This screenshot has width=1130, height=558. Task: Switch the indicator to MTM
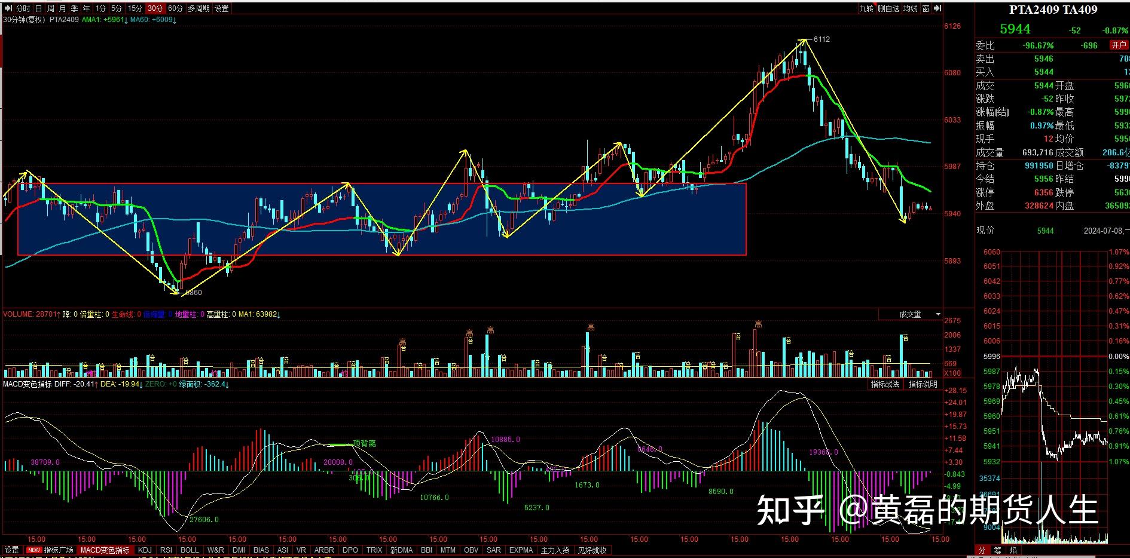(448, 550)
